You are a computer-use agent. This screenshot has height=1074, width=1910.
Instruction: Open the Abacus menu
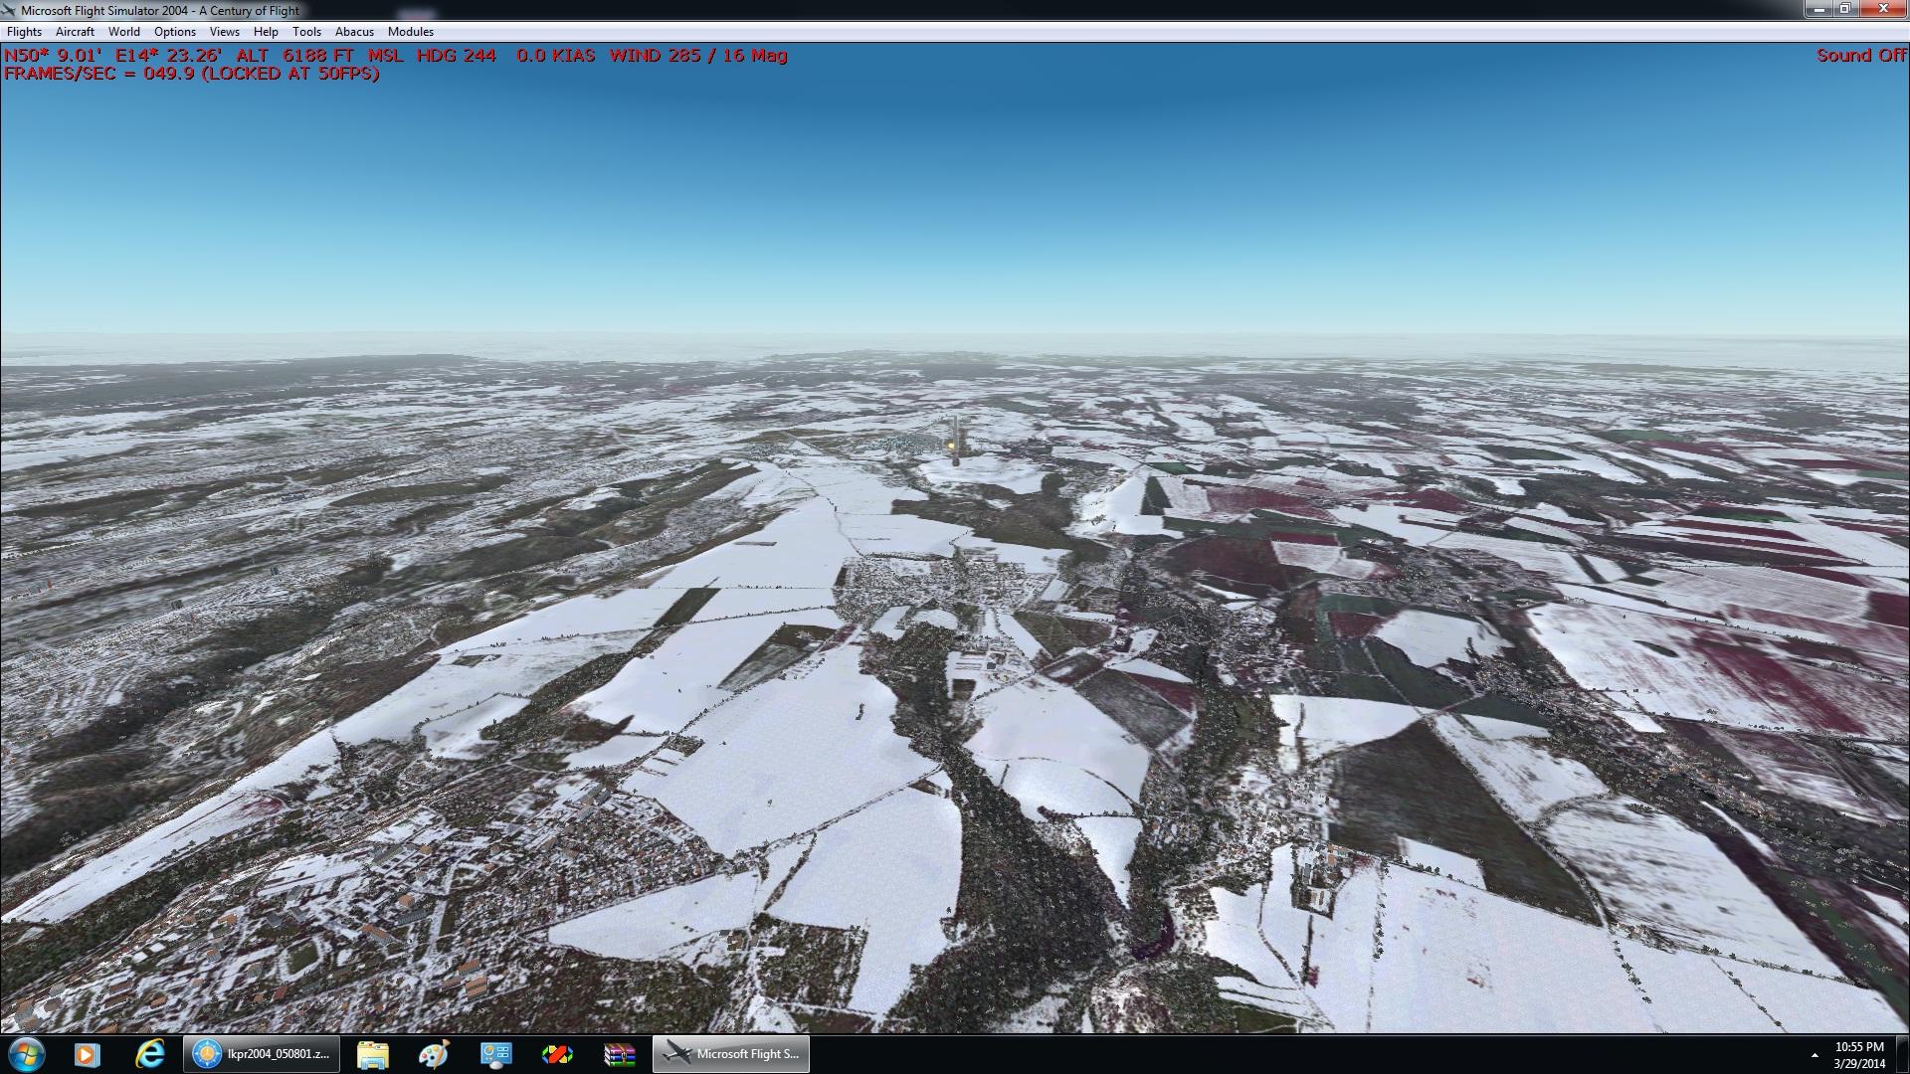click(x=354, y=32)
